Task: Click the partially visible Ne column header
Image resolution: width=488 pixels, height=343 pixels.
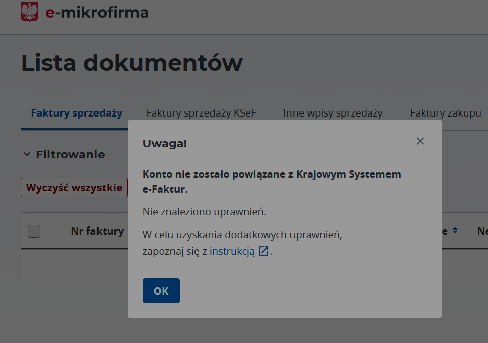Action: pyautogui.click(x=482, y=231)
